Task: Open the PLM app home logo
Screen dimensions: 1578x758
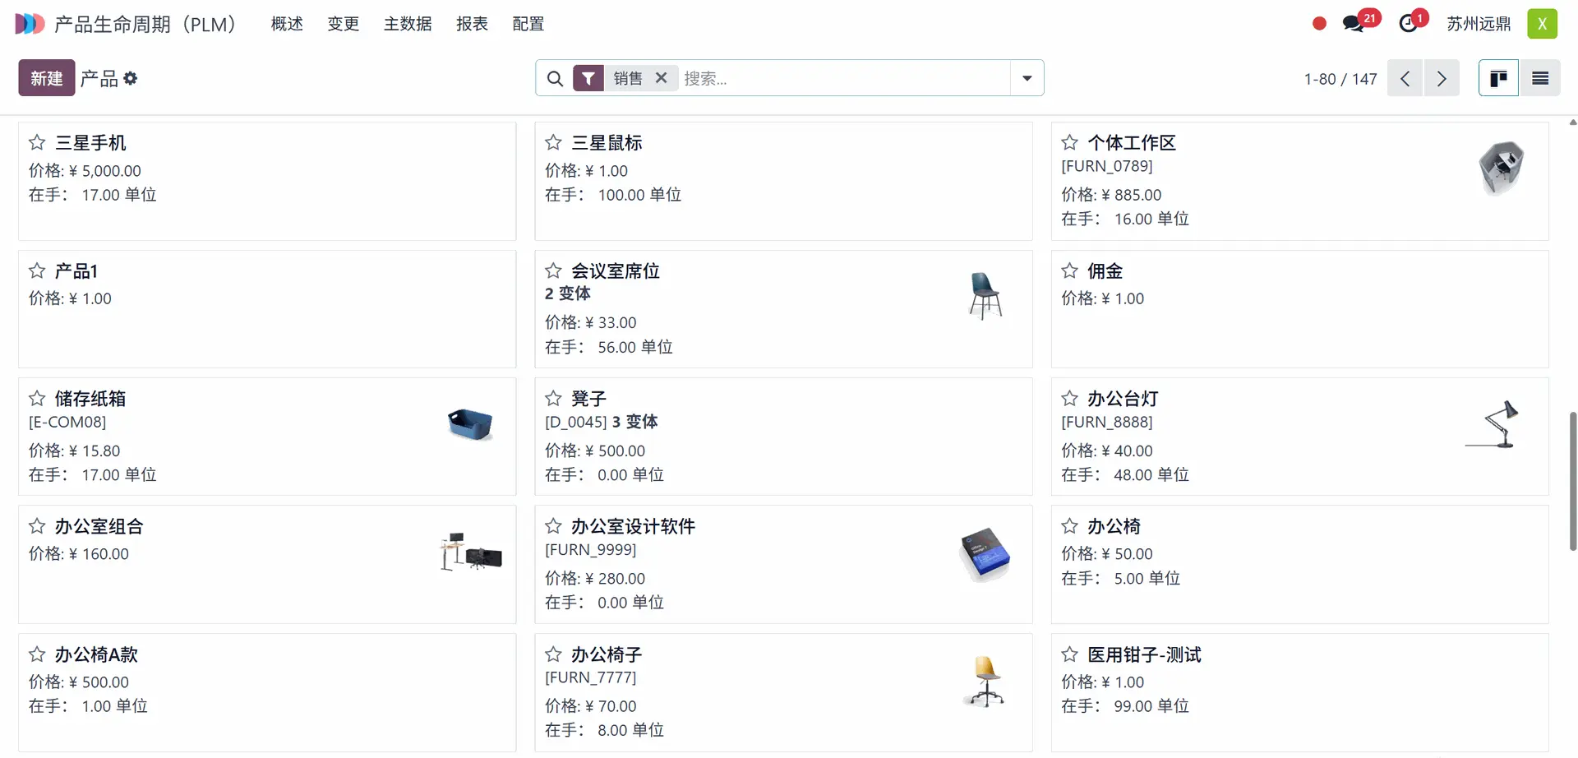Action: [x=30, y=24]
